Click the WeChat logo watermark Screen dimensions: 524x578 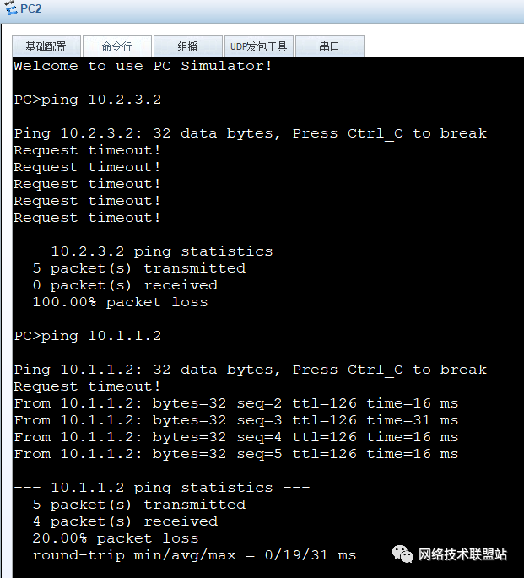402,554
